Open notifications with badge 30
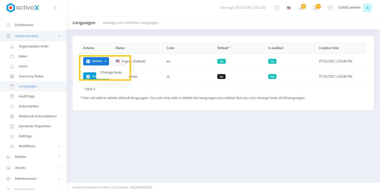 point(301,8)
